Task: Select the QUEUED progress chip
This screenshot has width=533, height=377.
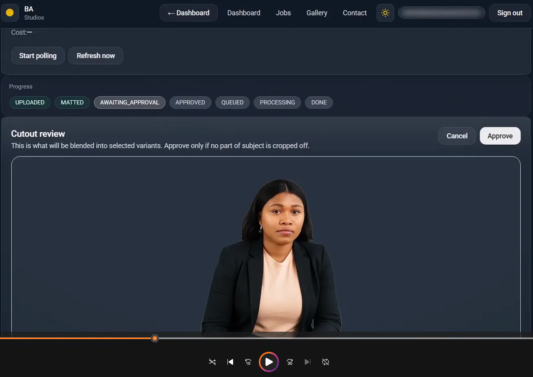Action: 232,102
